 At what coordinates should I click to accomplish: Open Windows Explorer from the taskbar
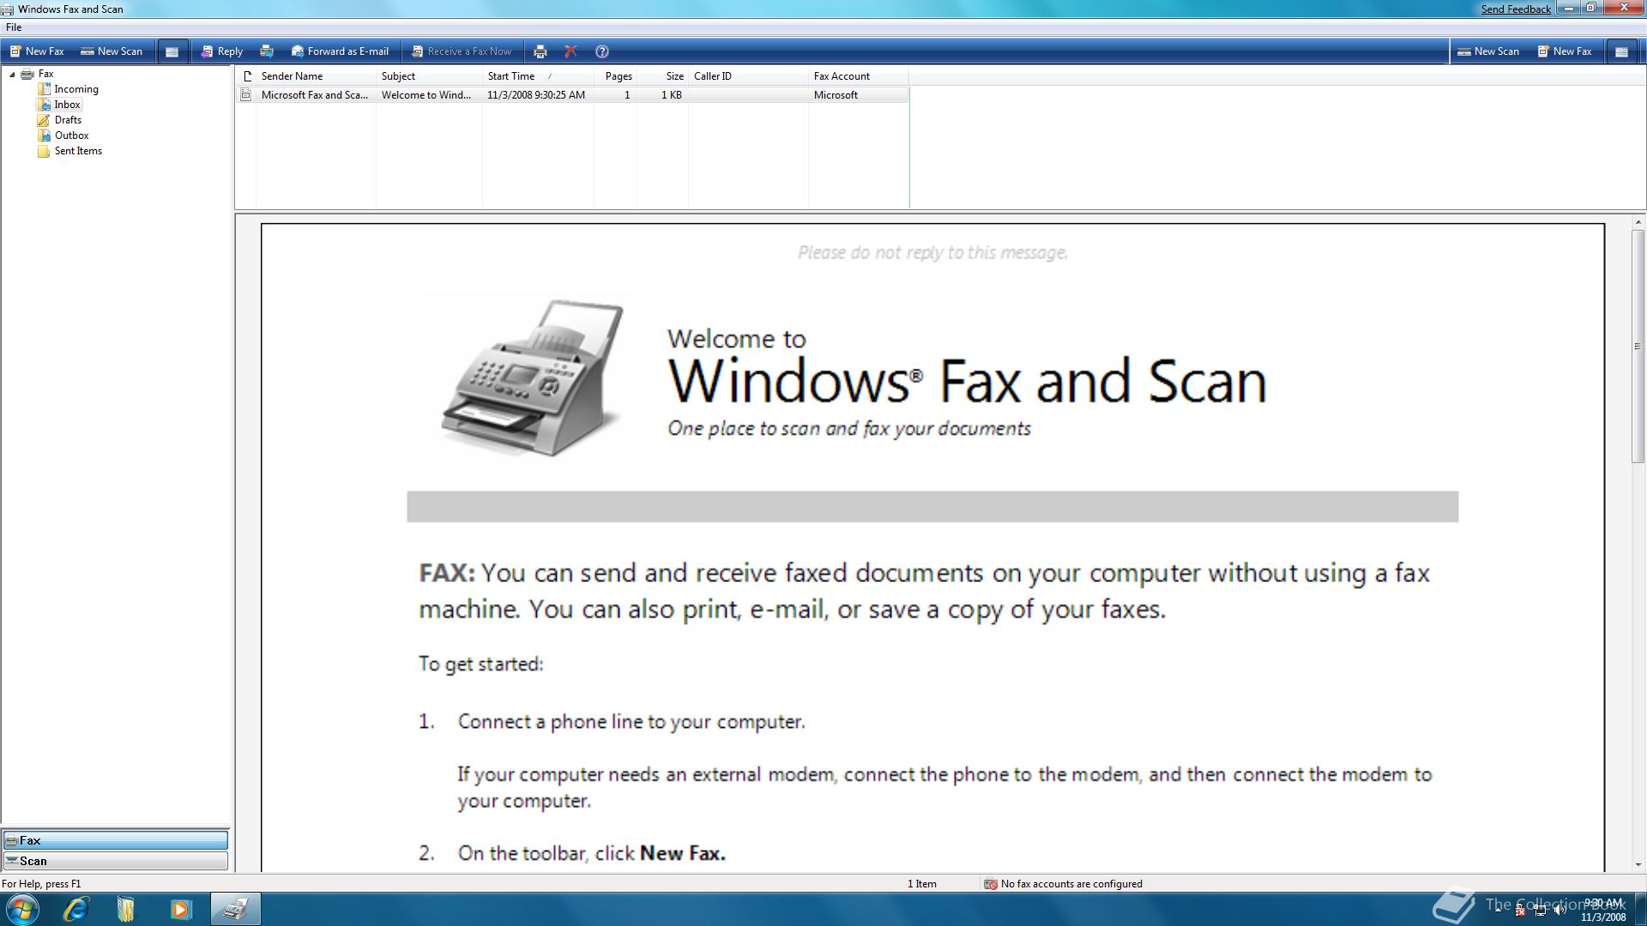tap(126, 909)
